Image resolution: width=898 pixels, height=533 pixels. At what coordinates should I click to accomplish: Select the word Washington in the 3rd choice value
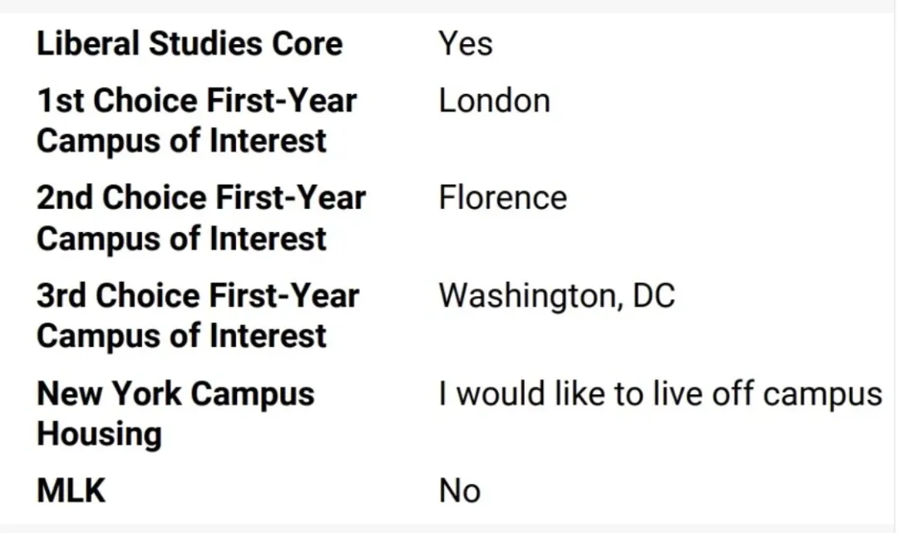pyautogui.click(x=525, y=296)
